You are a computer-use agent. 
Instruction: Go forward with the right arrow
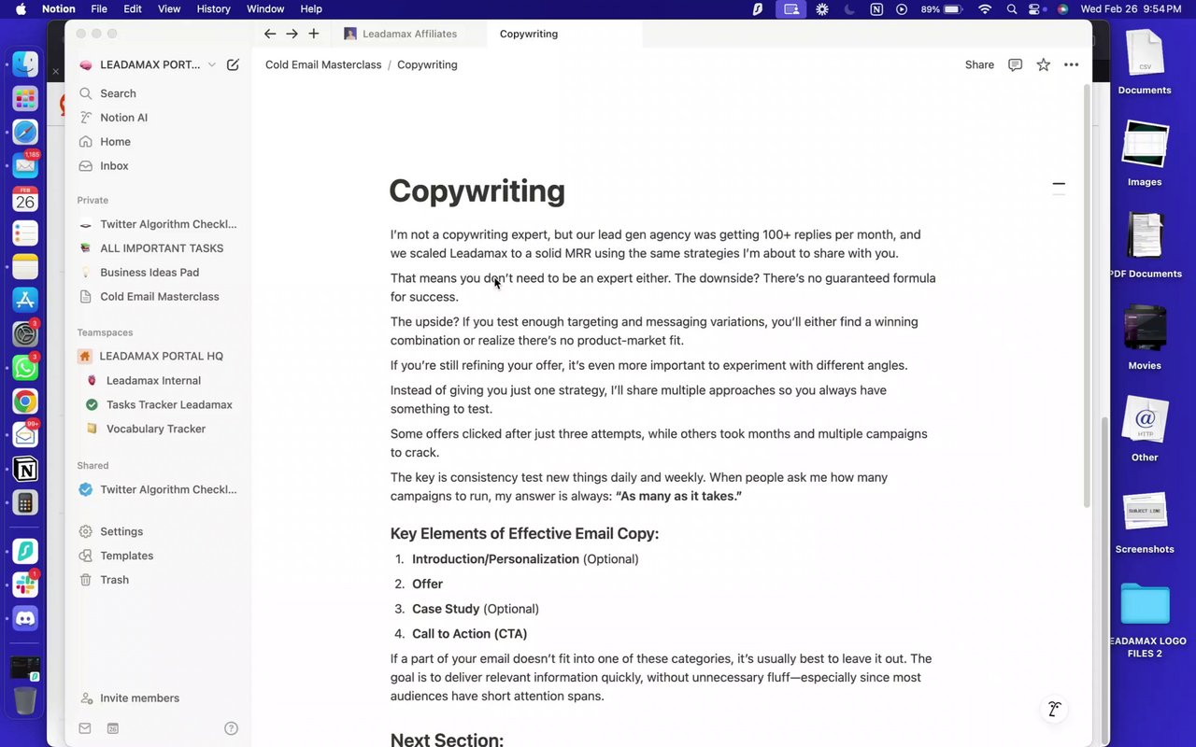tap(292, 34)
